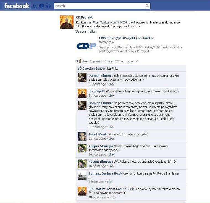Click Share under the post
Screen dimensions: 210x203
109,61
